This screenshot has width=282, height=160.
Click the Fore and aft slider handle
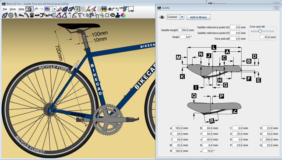click(x=260, y=31)
